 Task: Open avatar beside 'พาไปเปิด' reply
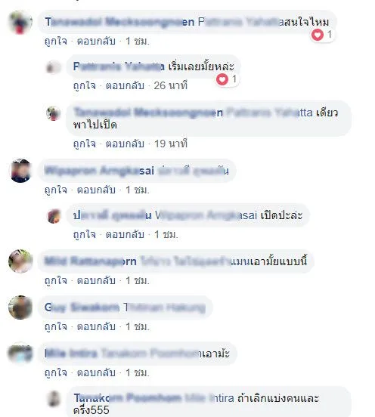(x=54, y=113)
